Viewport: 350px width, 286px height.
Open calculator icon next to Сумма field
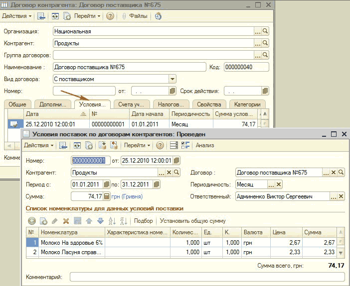107,196
